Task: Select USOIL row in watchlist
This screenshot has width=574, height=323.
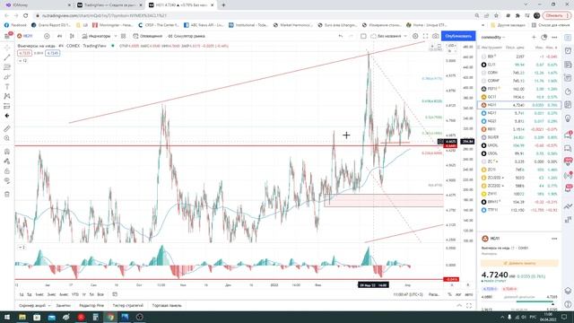Action: (x=519, y=153)
